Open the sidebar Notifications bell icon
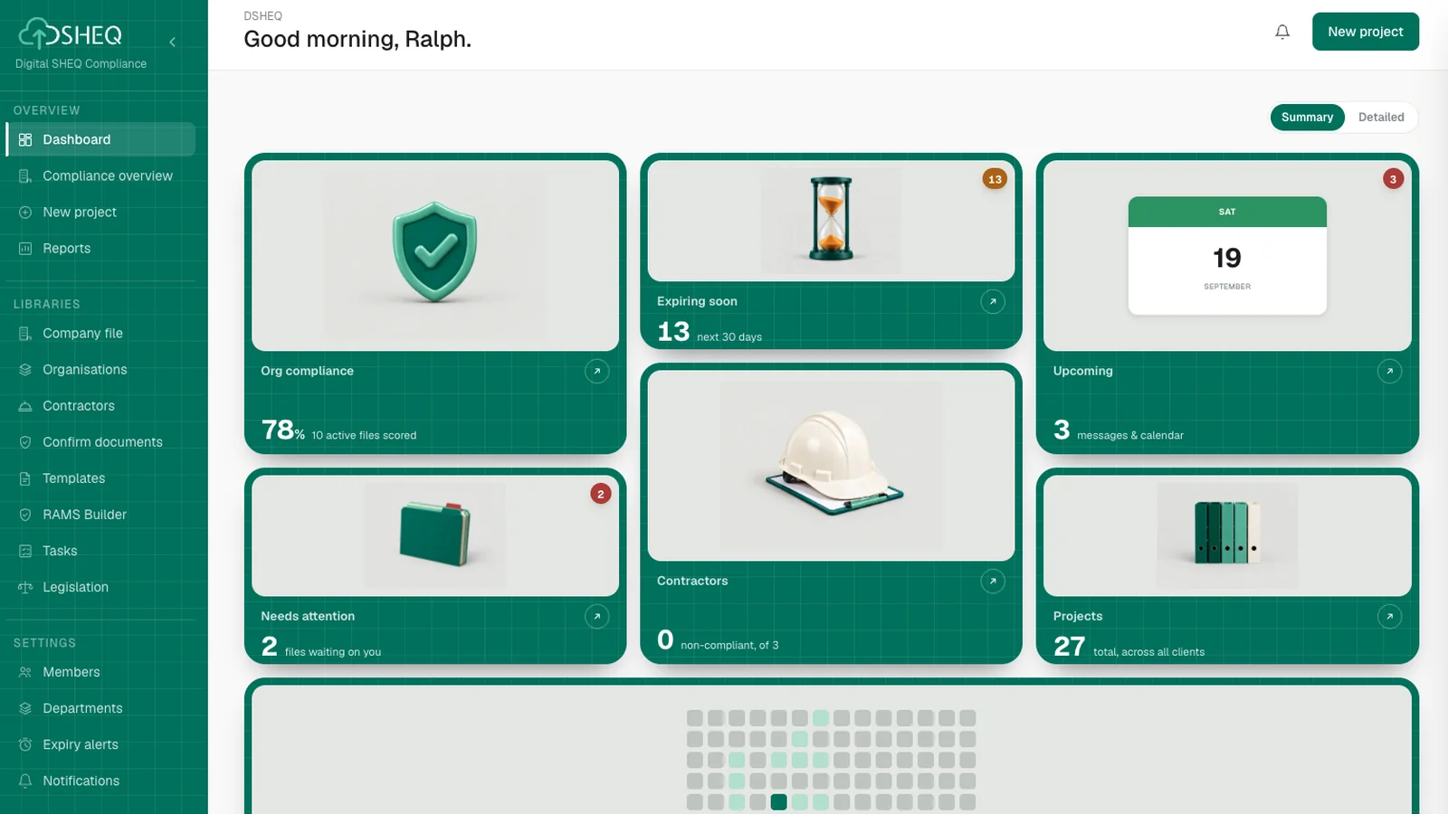Viewport: 1448px width, 814px height. [x=25, y=781]
